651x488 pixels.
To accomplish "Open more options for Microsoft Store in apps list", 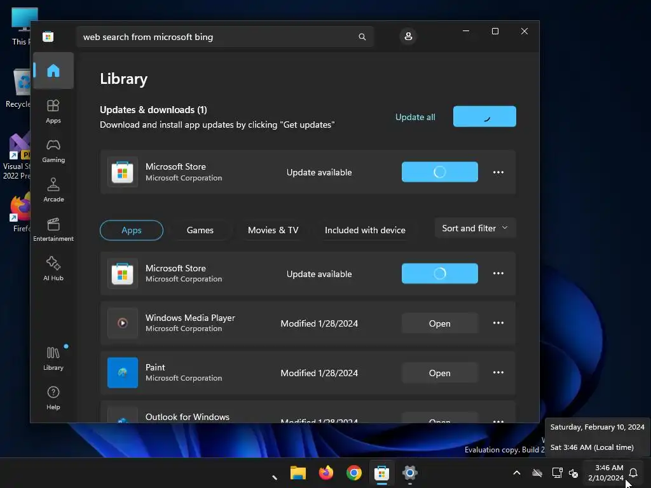I will [x=498, y=273].
